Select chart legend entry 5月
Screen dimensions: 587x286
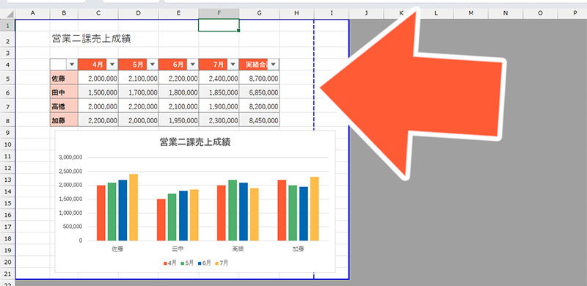click(187, 263)
